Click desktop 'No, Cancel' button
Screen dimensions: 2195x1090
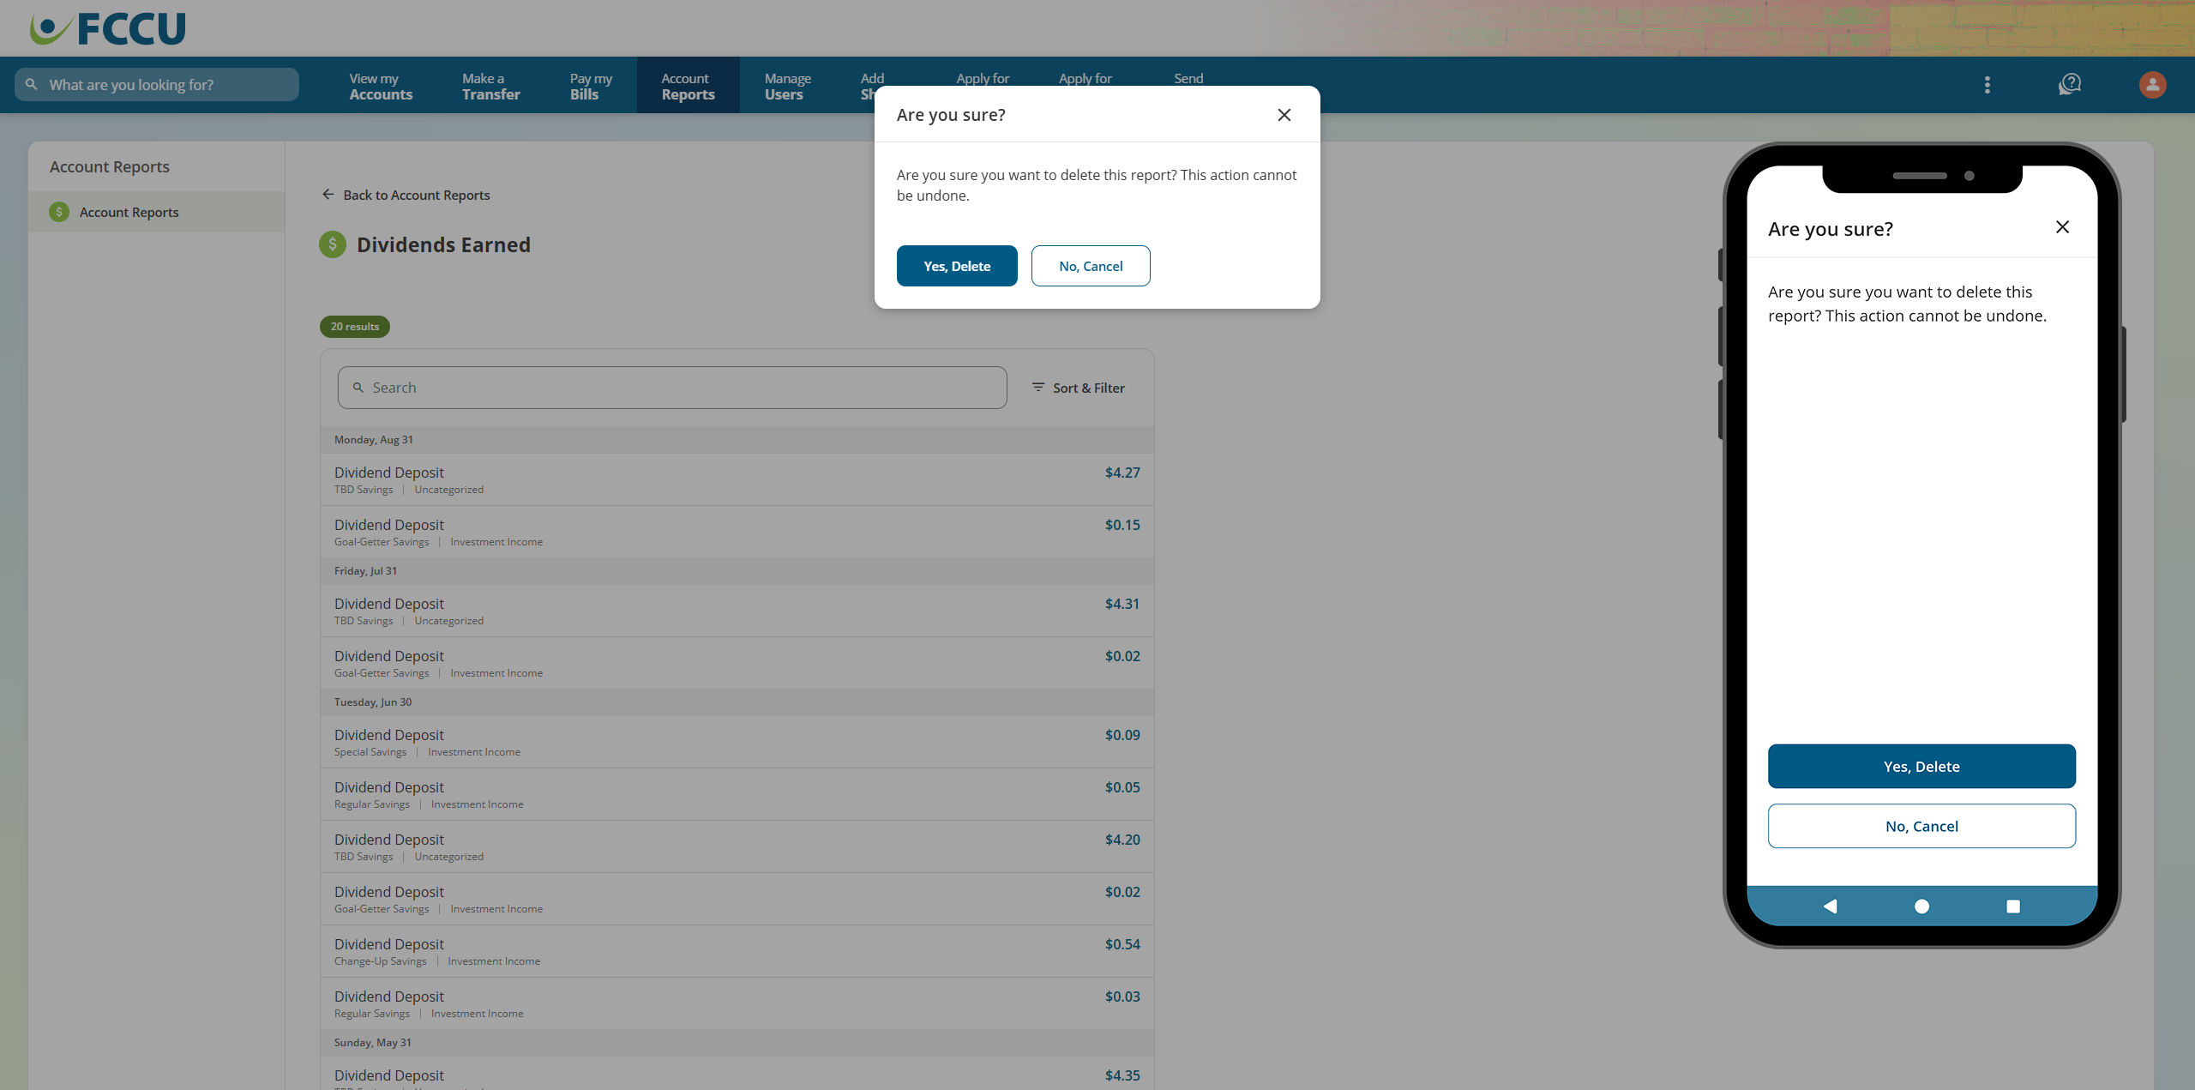coord(1091,266)
